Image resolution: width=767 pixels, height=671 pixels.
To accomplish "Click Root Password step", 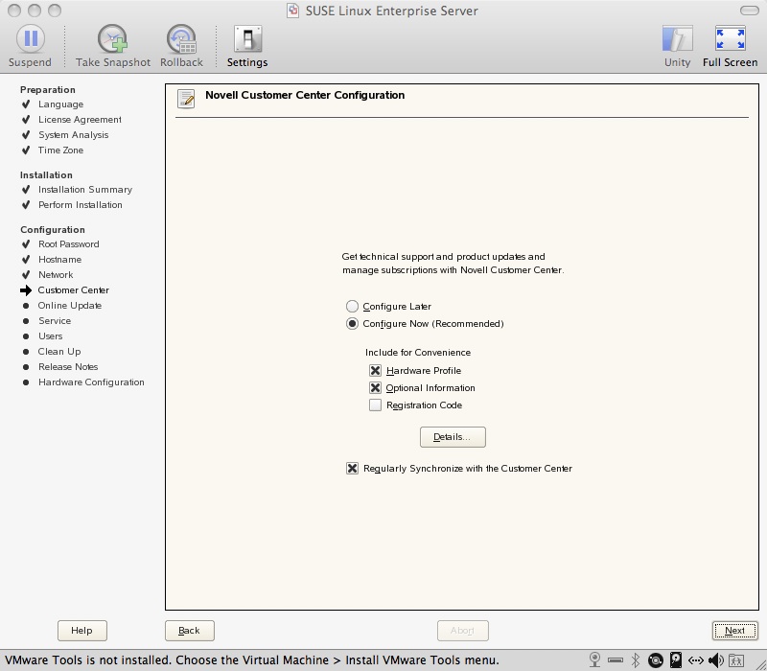I will 68,244.
